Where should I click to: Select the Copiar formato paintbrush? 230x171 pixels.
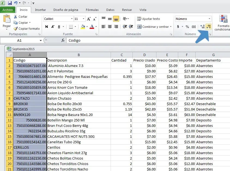click(x=16, y=29)
